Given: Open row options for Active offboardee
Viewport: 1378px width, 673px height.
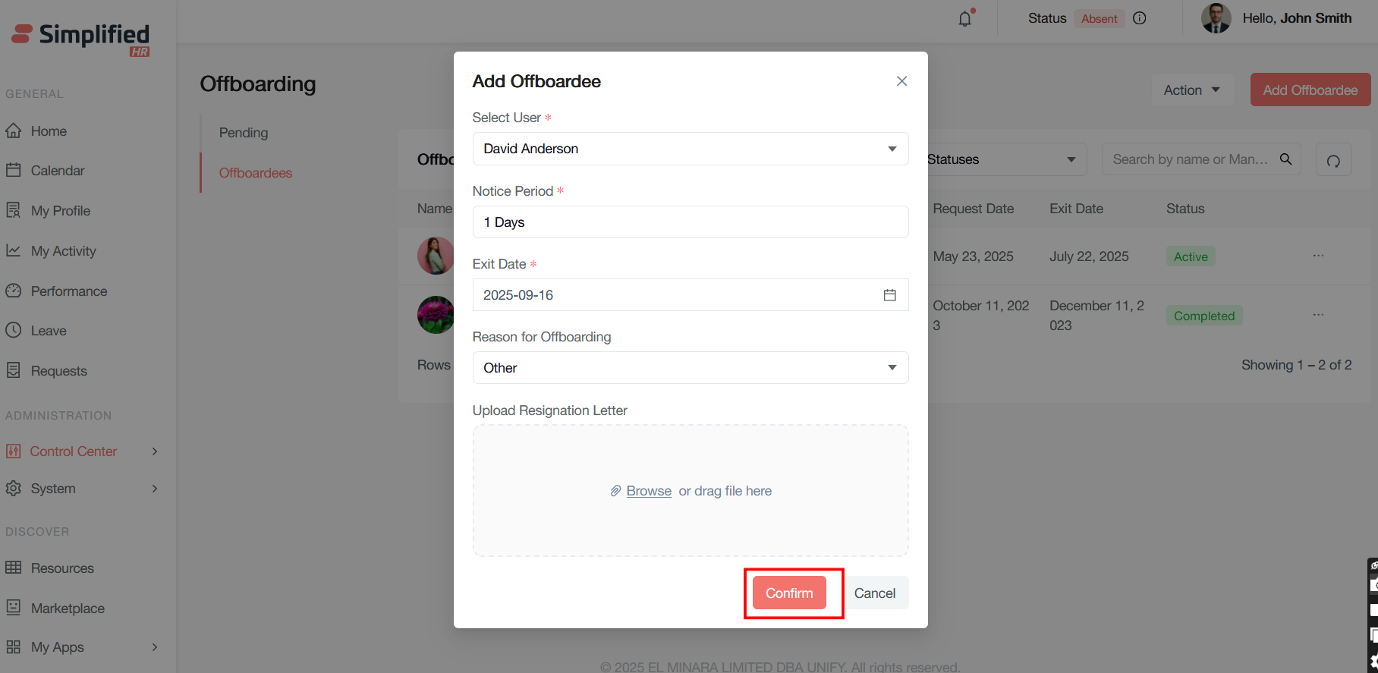Looking at the screenshot, I should pyautogui.click(x=1318, y=256).
